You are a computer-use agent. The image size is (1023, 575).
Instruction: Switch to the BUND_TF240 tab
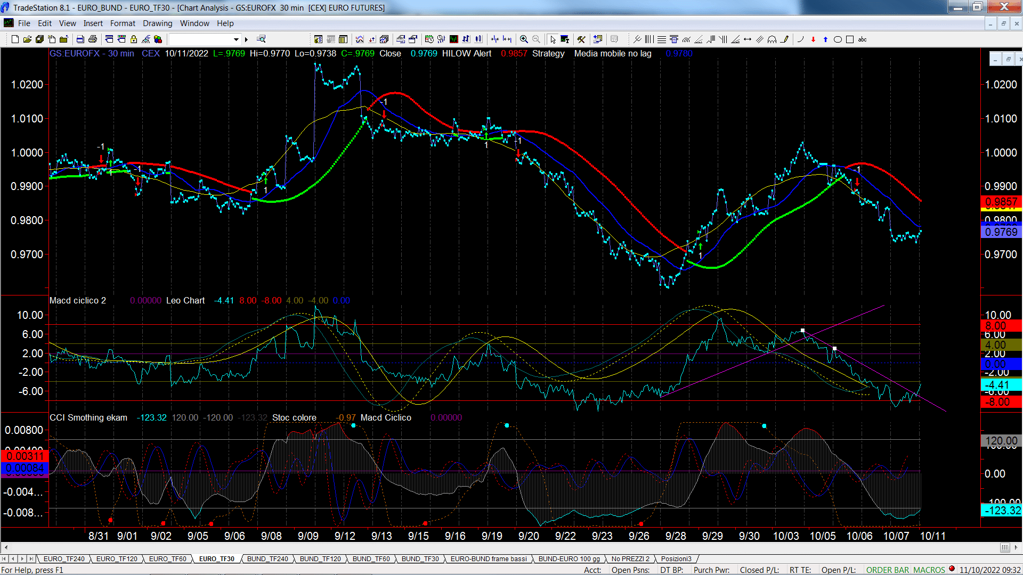[x=267, y=558]
